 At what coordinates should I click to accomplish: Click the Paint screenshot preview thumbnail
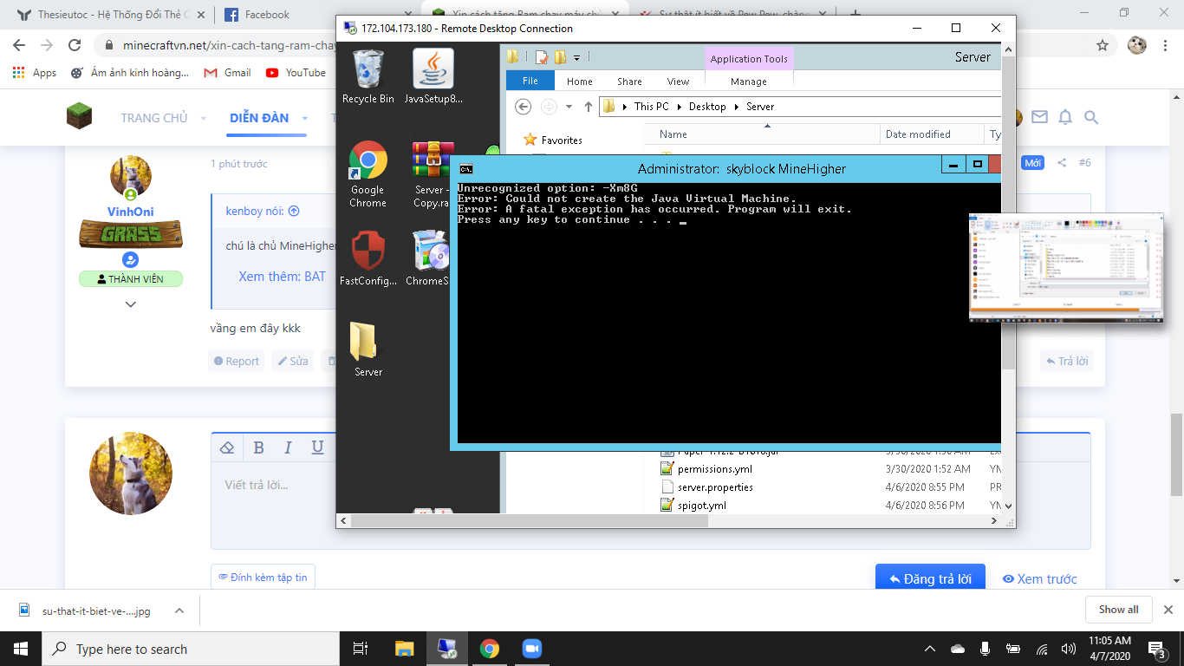(x=1065, y=267)
